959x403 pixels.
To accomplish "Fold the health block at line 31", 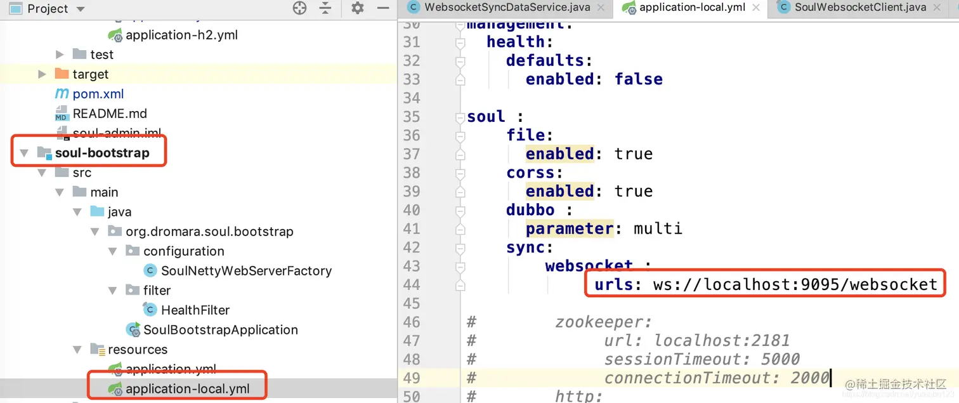I will coord(460,43).
